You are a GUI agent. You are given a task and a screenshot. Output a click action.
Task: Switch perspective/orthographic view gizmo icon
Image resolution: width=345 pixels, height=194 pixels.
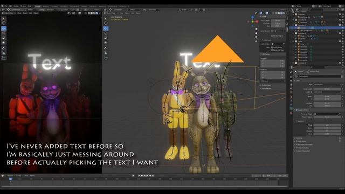[x=257, y=41]
